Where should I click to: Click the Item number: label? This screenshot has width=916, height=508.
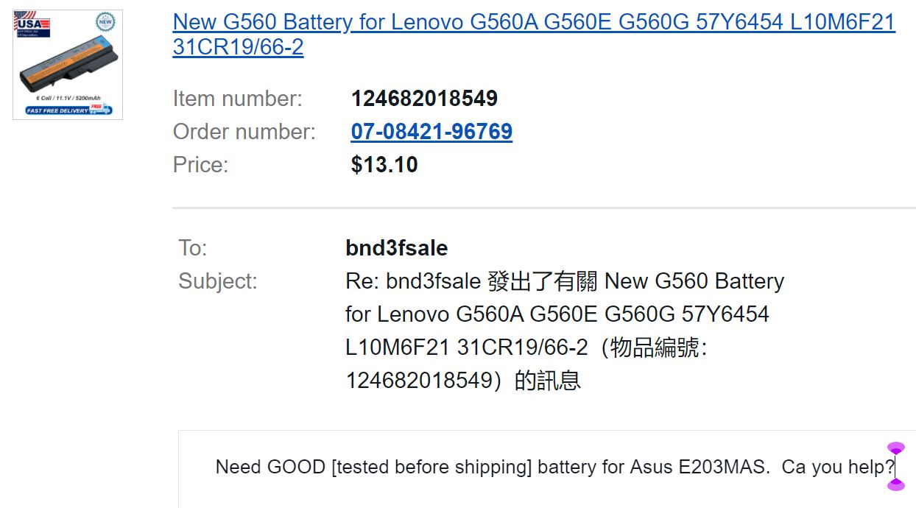(x=237, y=99)
